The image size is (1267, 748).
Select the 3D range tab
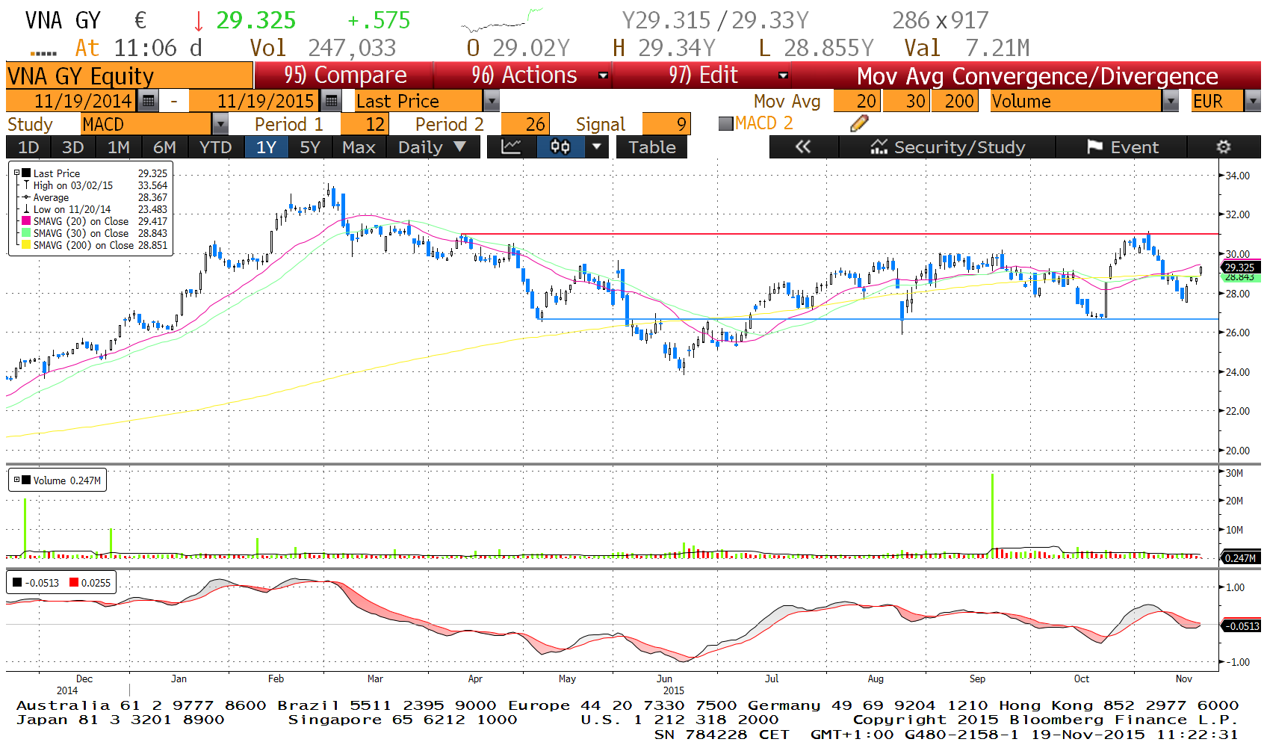click(x=72, y=147)
